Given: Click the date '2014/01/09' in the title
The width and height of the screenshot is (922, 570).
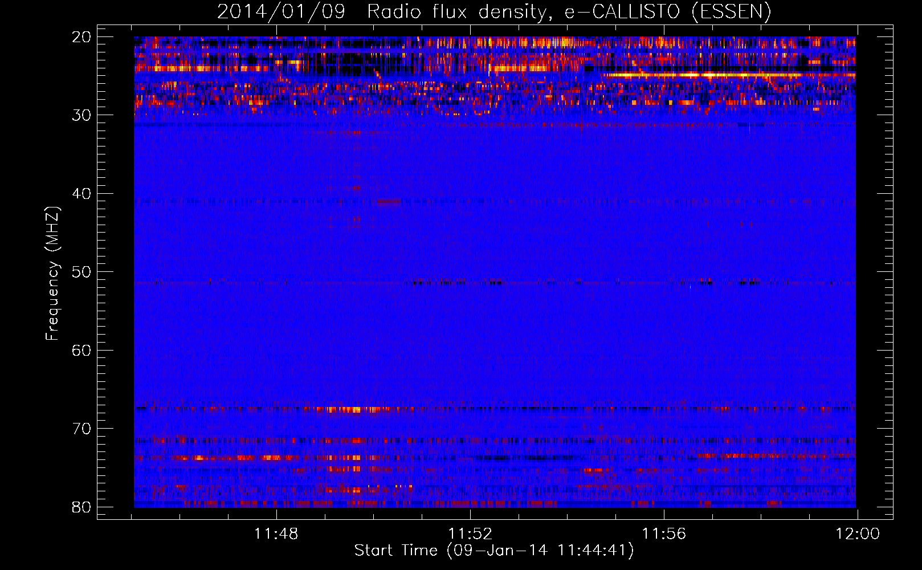Looking at the screenshot, I should 282,11.
